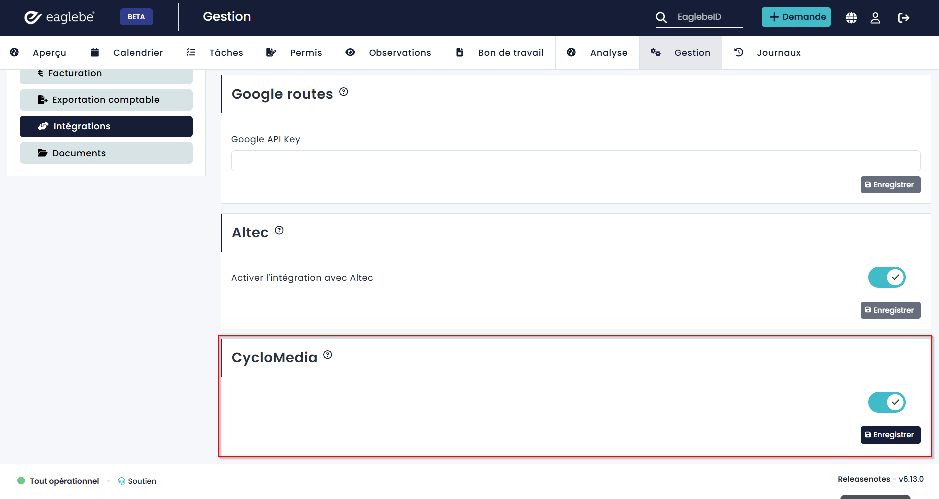Image resolution: width=939 pixels, height=499 pixels.
Task: Open Documents in the sidebar
Action: 106,153
